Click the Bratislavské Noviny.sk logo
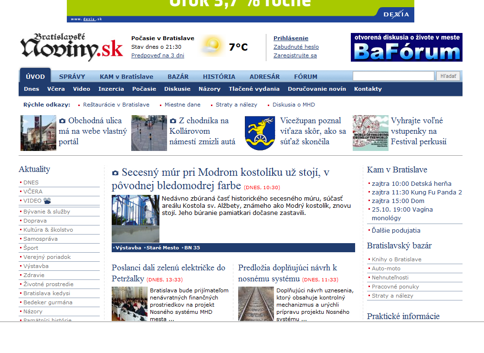 click(72, 47)
